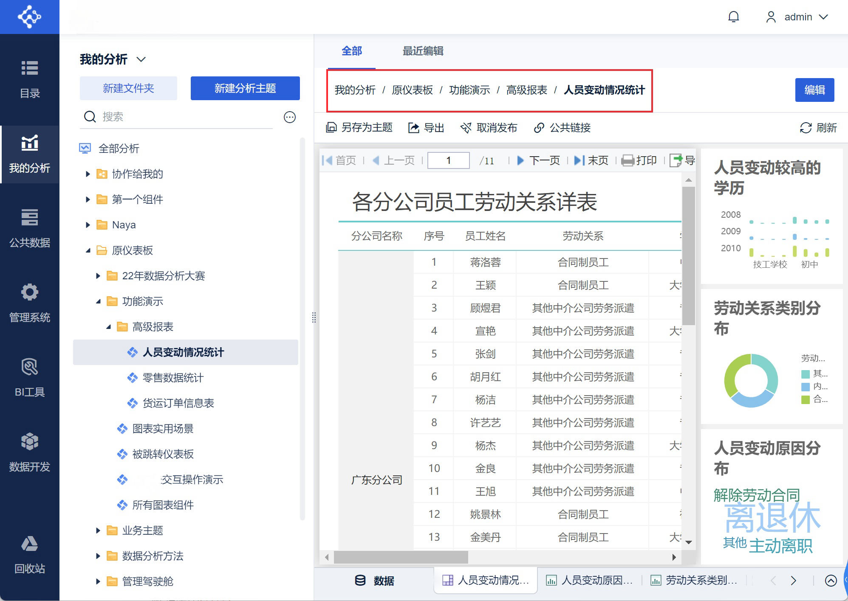Click 高级报表 in the breadcrumb
The width and height of the screenshot is (848, 601).
coord(527,90)
